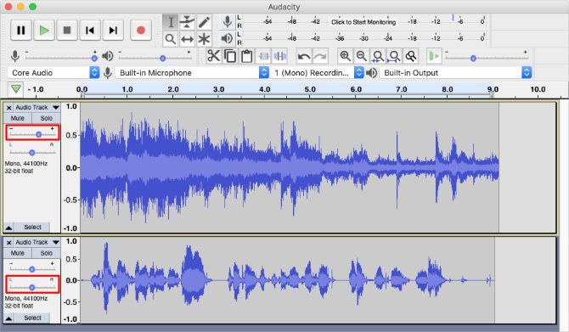This screenshot has width=569, height=332.
Task: Open the Built-in Output device dropdown
Action: coord(456,72)
